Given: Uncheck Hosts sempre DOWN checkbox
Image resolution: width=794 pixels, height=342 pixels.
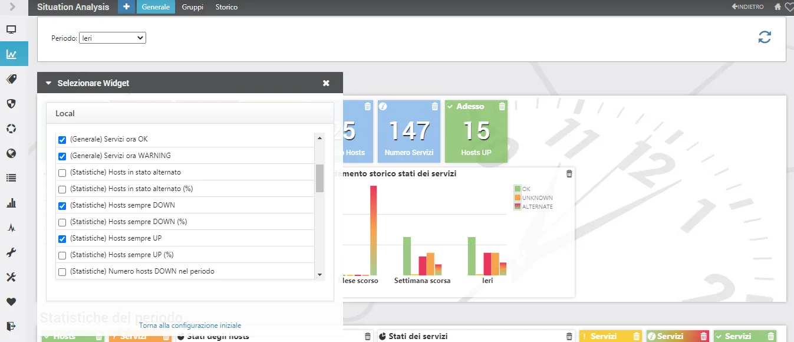Looking at the screenshot, I should click(62, 206).
